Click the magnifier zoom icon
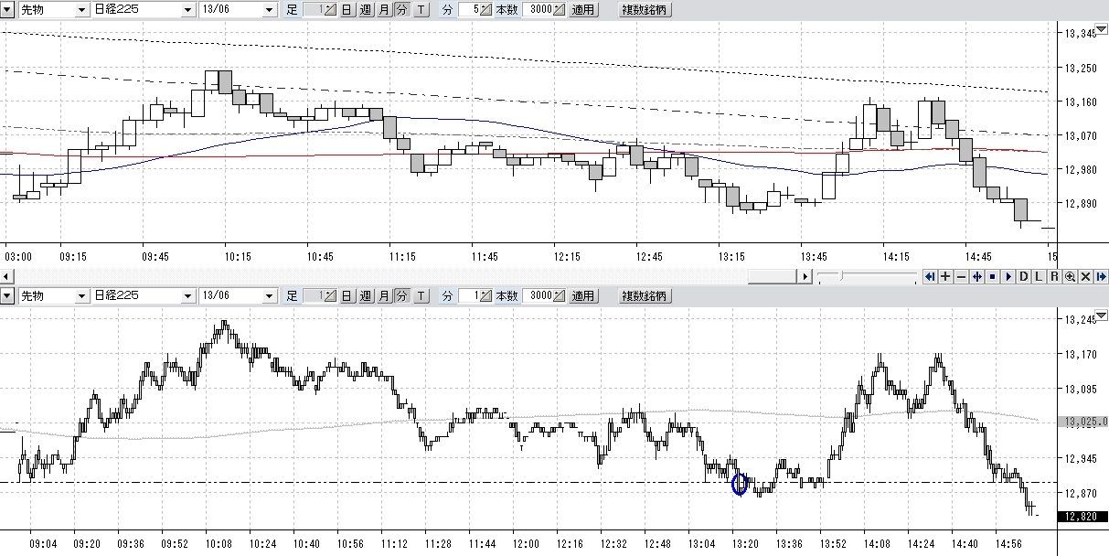Image resolution: width=1109 pixels, height=556 pixels. 1070,276
